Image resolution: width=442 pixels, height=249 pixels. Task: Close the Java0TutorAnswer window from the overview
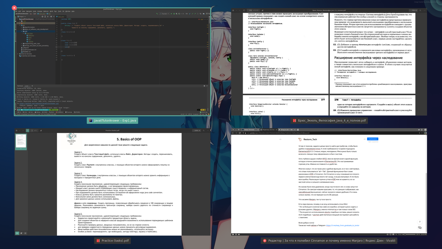pyautogui.click(x=14, y=7)
